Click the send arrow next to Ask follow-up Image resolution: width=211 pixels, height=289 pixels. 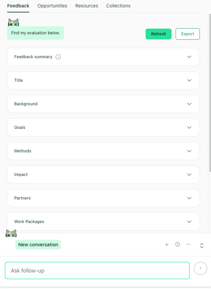click(200, 268)
